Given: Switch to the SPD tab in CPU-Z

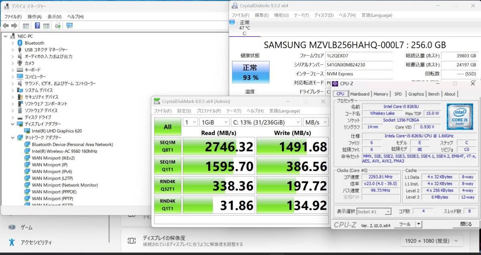Looking at the screenshot, I should 398,94.
